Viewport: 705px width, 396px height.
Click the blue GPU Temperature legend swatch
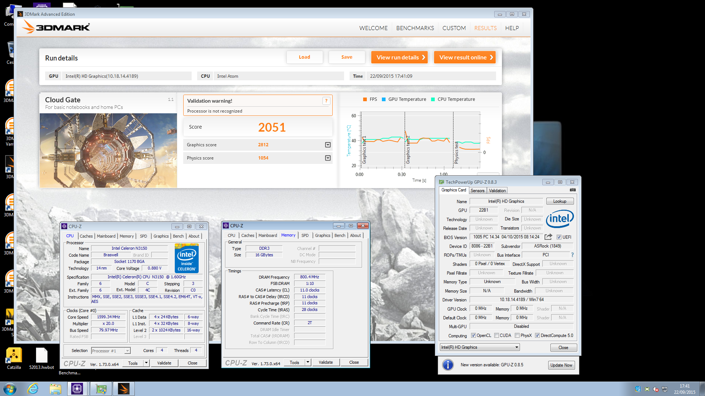[384, 99]
